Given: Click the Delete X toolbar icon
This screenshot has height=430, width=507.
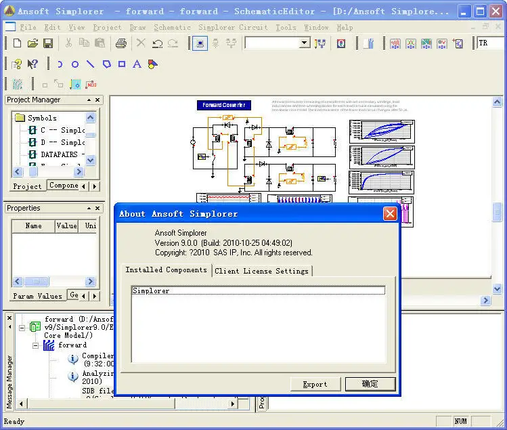Looking at the screenshot, I should (x=141, y=43).
